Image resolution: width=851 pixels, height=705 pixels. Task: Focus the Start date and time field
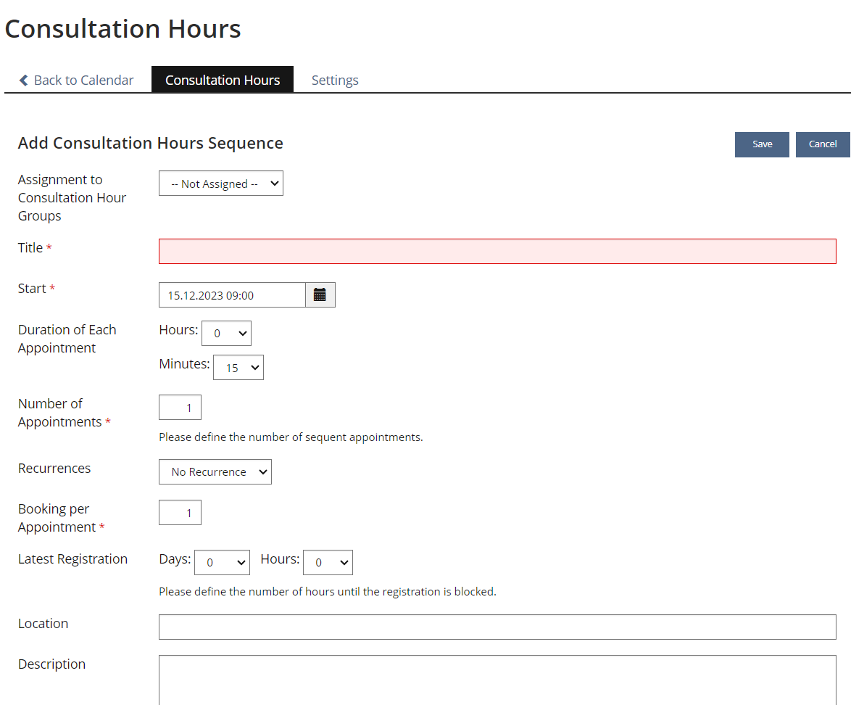(232, 295)
